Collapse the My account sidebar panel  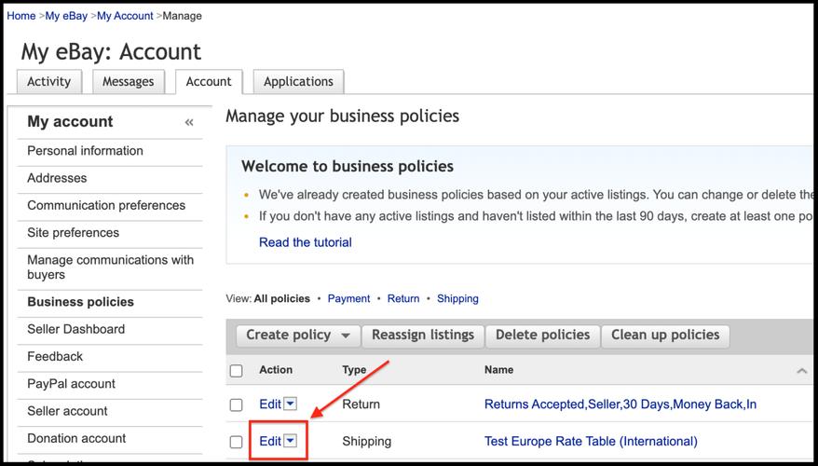click(x=189, y=122)
